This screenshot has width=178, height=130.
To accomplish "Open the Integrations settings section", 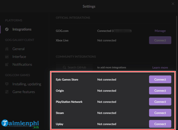I will 22,29.
